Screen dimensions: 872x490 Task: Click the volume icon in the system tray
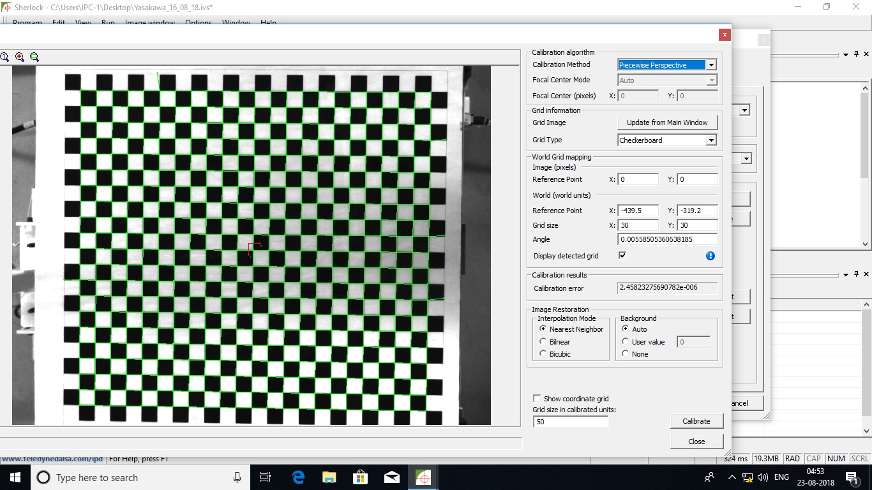tap(762, 477)
